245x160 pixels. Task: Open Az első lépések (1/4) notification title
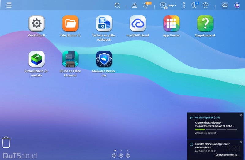click(207, 117)
